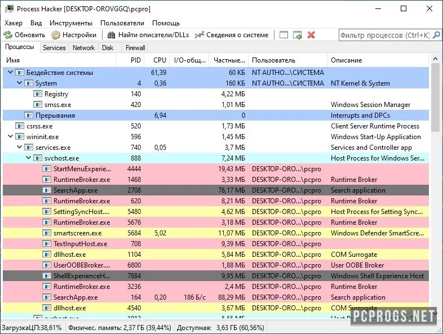Sort by the CPU column header
This screenshot has width=443, height=334.
[x=157, y=60]
